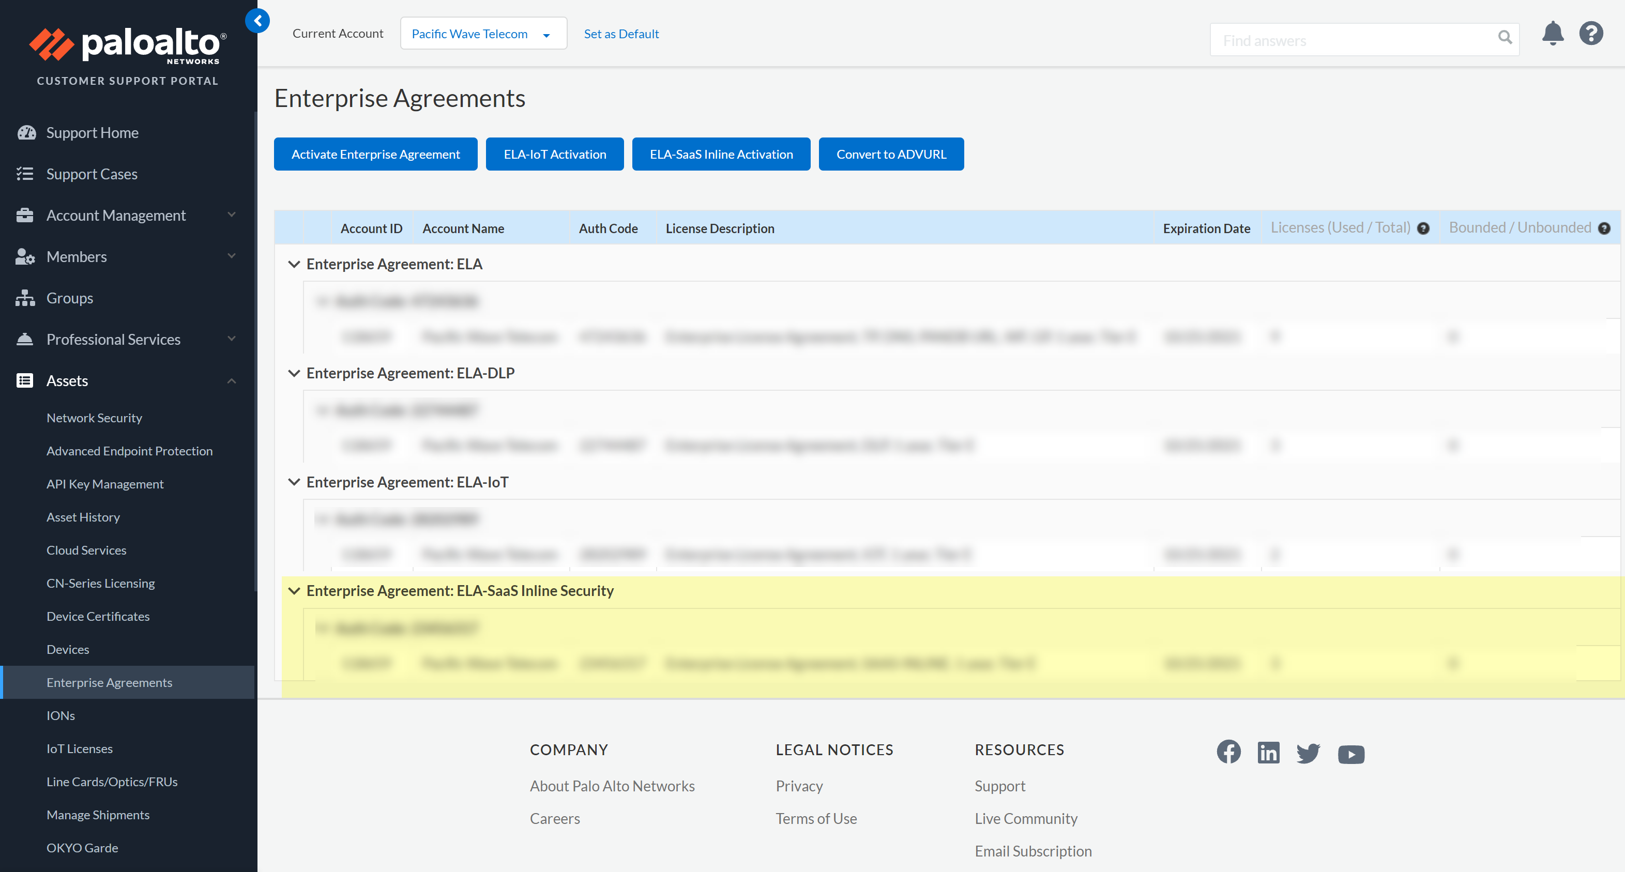This screenshot has width=1625, height=872.
Task: Open the YouTube footer icon
Action: tap(1350, 754)
